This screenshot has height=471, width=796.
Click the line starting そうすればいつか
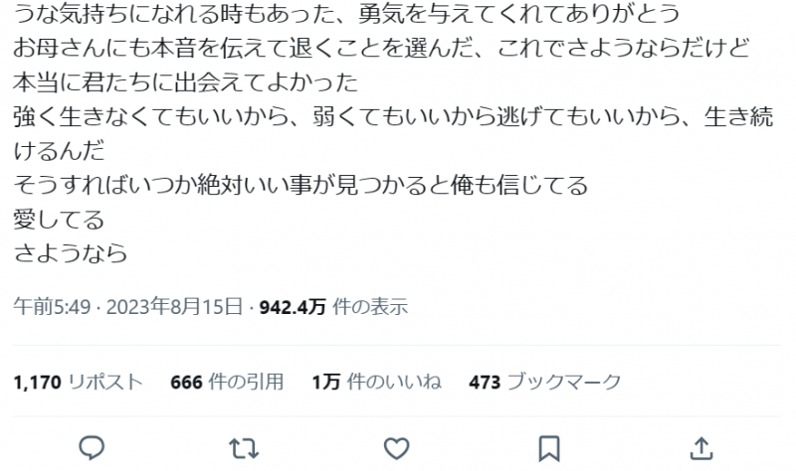[300, 185]
